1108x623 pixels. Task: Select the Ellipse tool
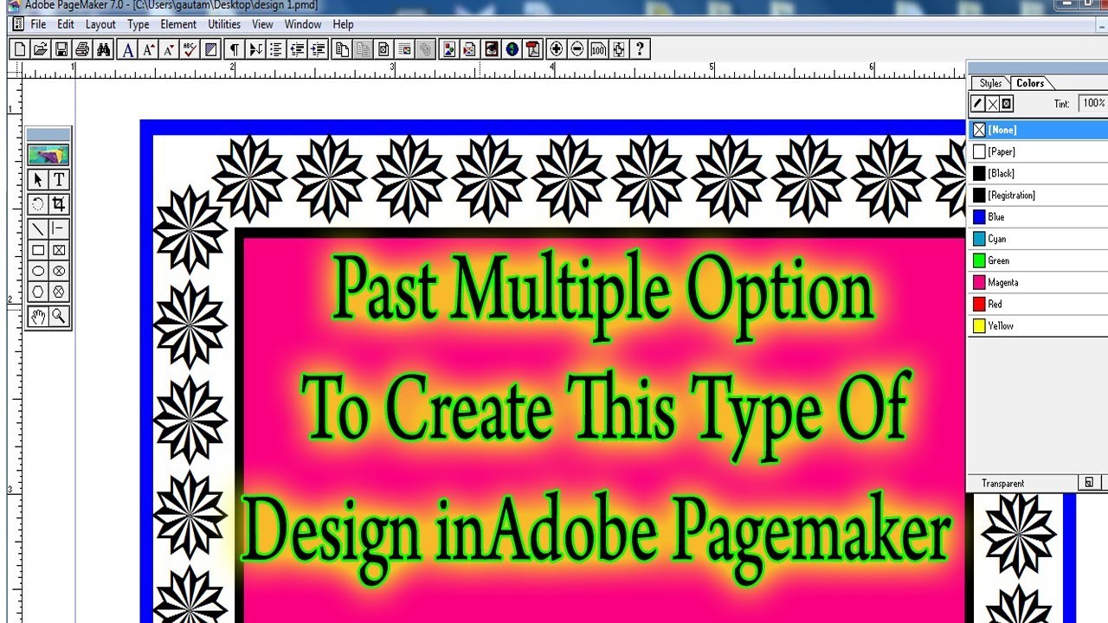tap(38, 272)
